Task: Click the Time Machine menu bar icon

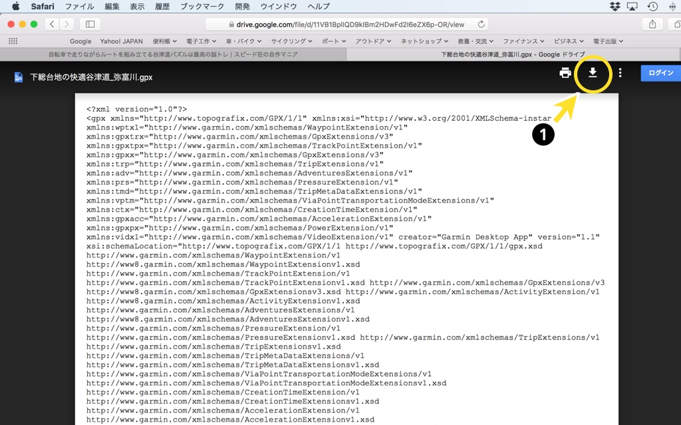Action: [652, 7]
